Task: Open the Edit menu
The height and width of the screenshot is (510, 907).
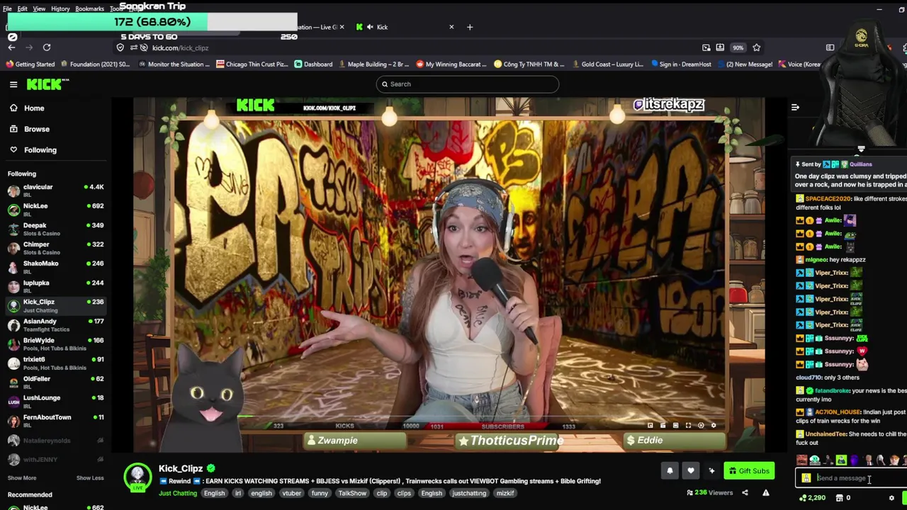Action: pos(22,8)
